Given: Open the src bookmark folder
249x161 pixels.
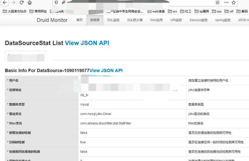Looking at the screenshot, I should click(x=172, y=11).
